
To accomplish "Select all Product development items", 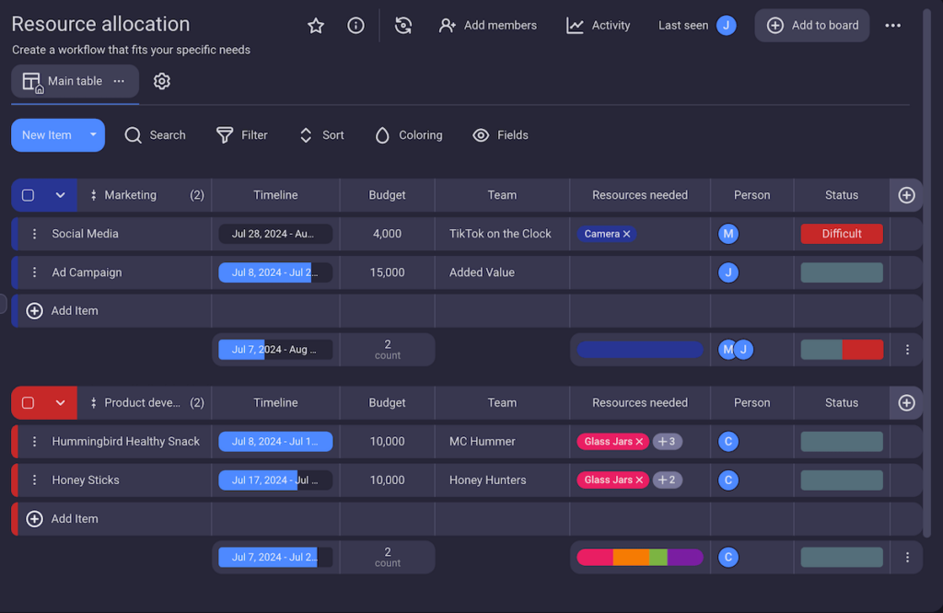I will coord(27,402).
